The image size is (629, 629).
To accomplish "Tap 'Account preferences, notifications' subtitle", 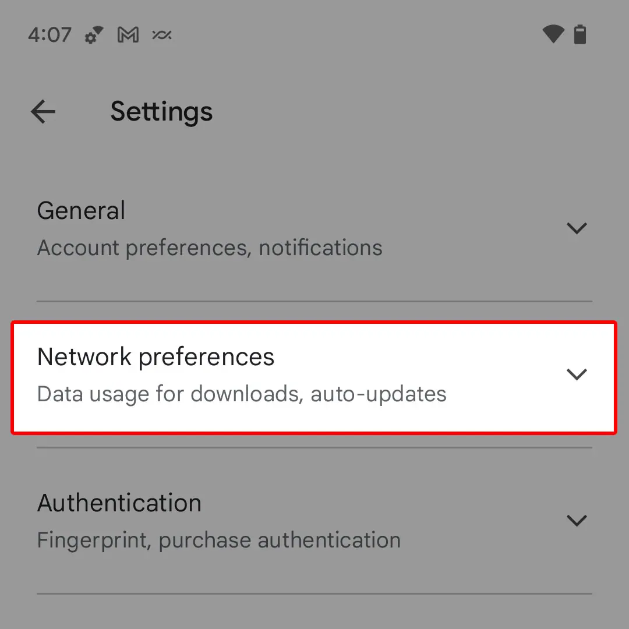I will 210,248.
